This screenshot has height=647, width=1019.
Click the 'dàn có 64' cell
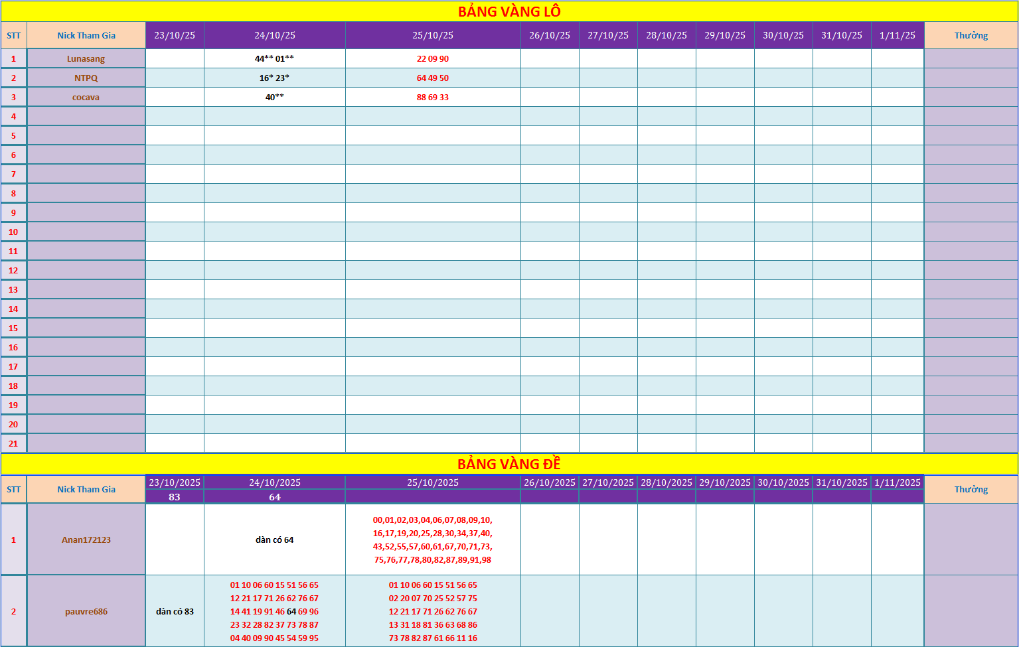[274, 539]
